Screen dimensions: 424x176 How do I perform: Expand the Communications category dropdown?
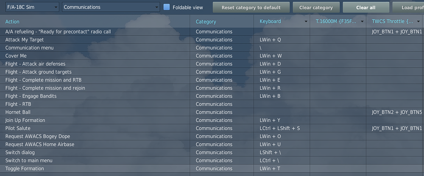[111, 7]
